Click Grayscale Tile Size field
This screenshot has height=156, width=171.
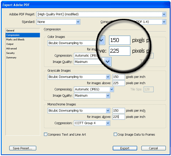(148, 90)
